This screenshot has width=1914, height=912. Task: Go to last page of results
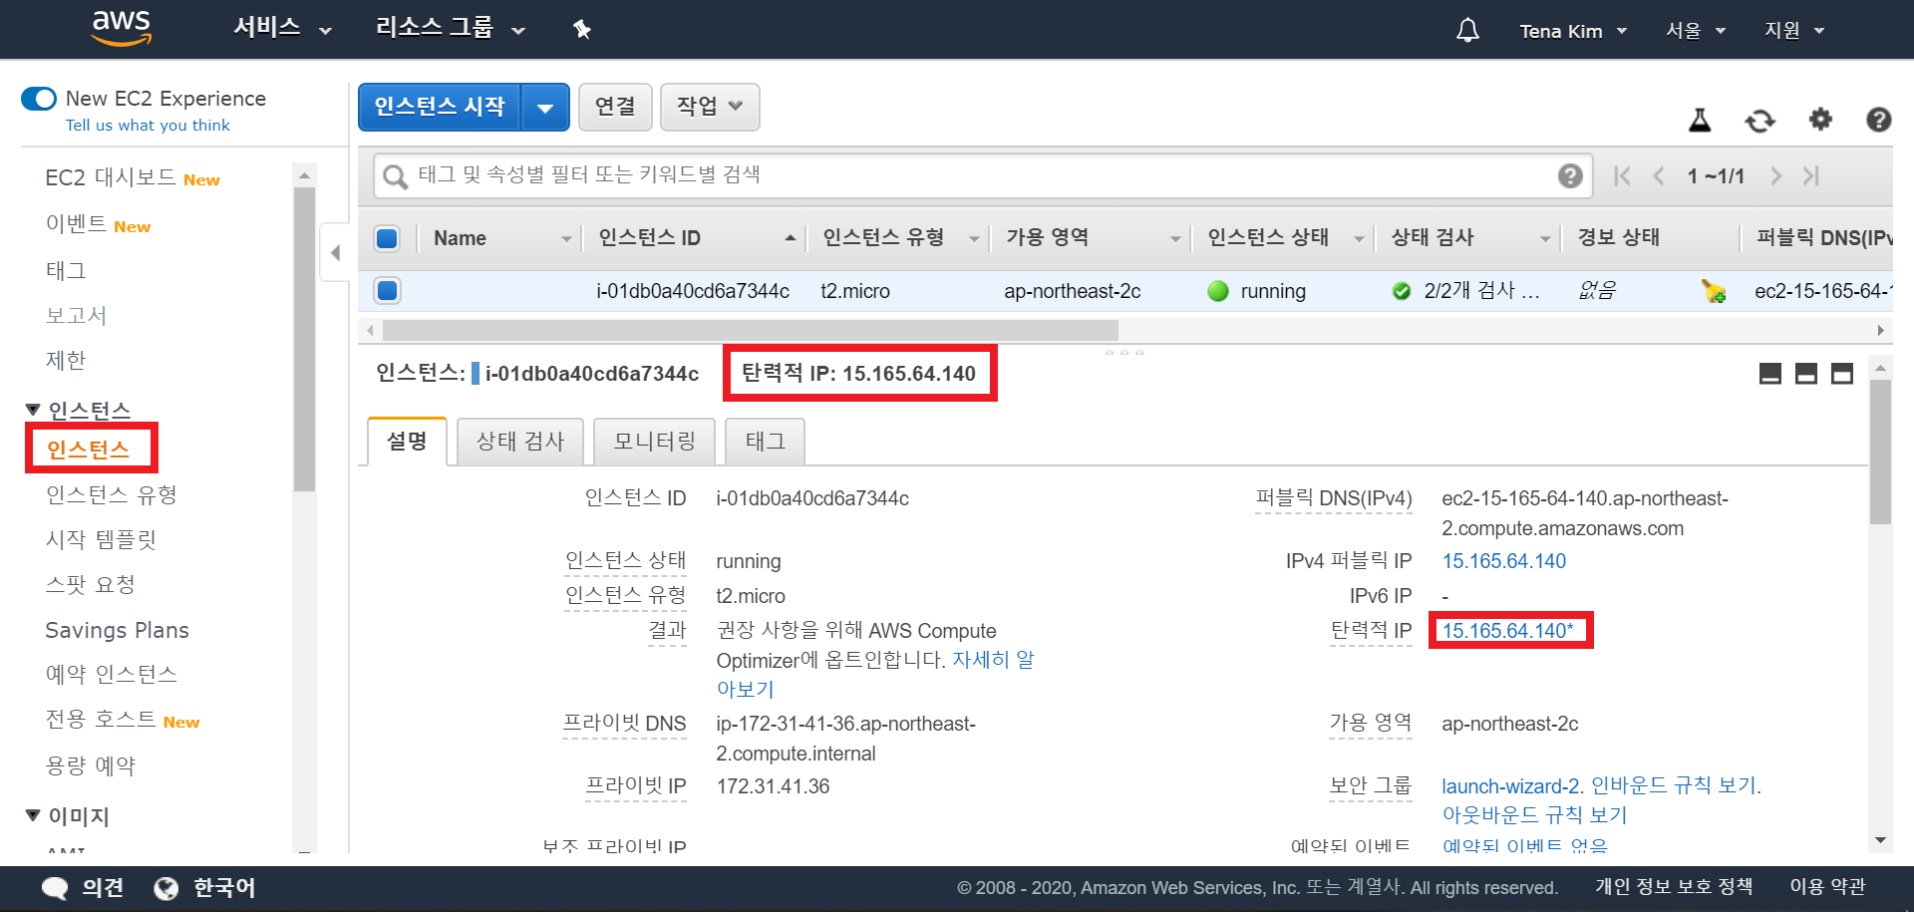coord(1811,176)
